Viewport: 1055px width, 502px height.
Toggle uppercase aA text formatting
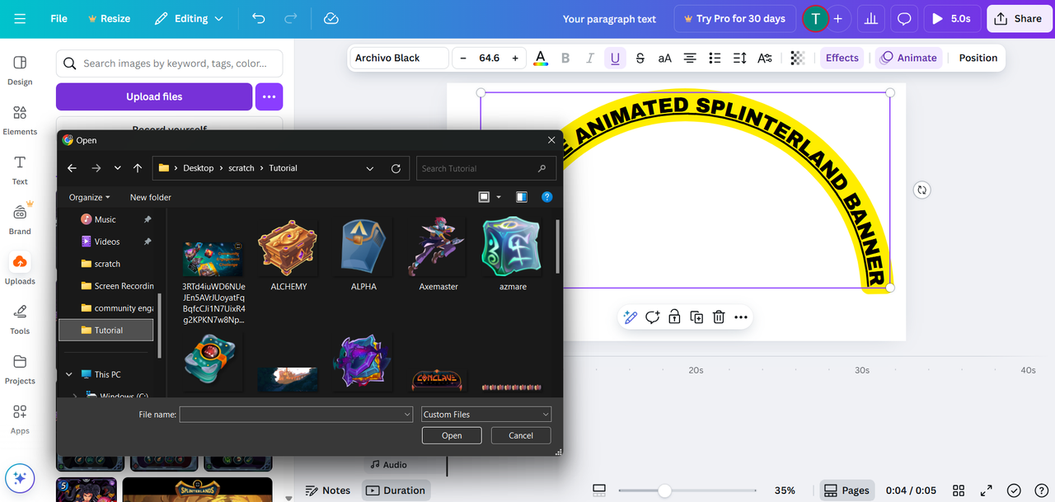[x=664, y=58]
